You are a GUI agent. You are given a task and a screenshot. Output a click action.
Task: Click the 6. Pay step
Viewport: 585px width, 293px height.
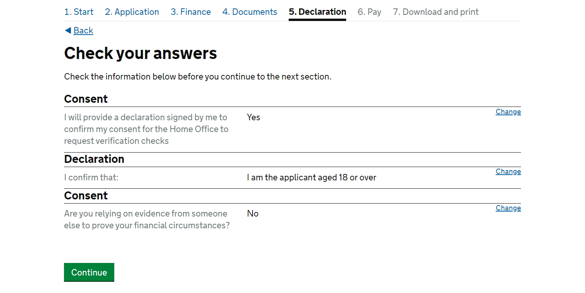(369, 12)
